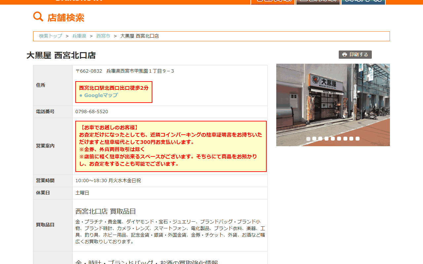The height and width of the screenshot is (264, 423).
Task: Open the 西宮市 breadcrumb link
Action: (103, 36)
